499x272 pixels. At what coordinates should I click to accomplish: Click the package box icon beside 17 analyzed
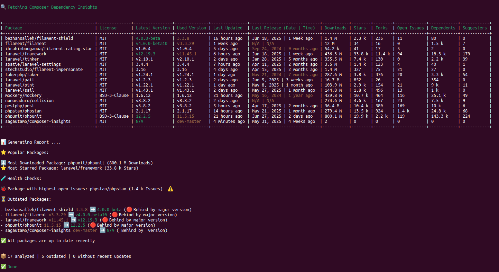point(3,256)
